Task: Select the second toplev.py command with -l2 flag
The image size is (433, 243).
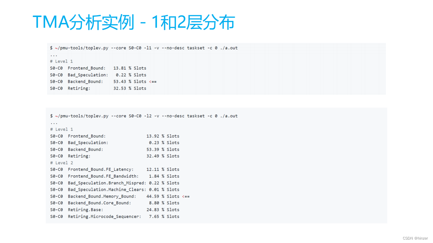Action: 143,116
